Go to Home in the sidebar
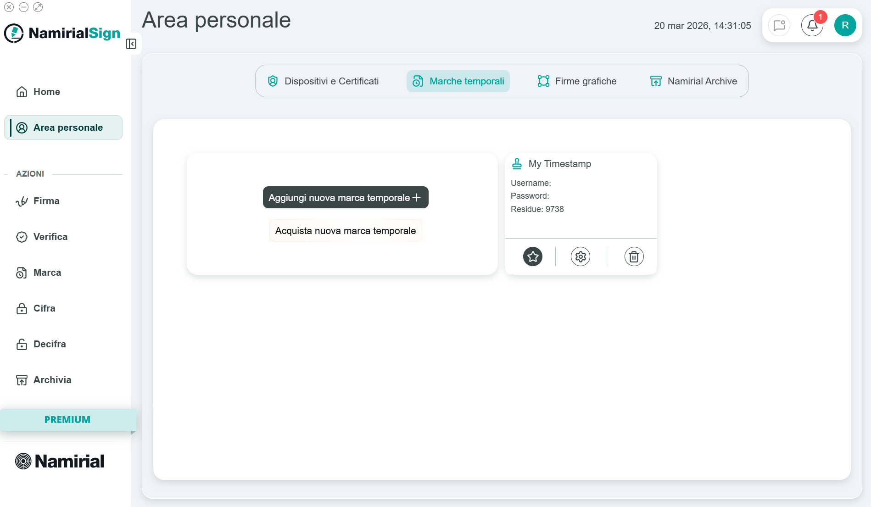 [x=63, y=92]
